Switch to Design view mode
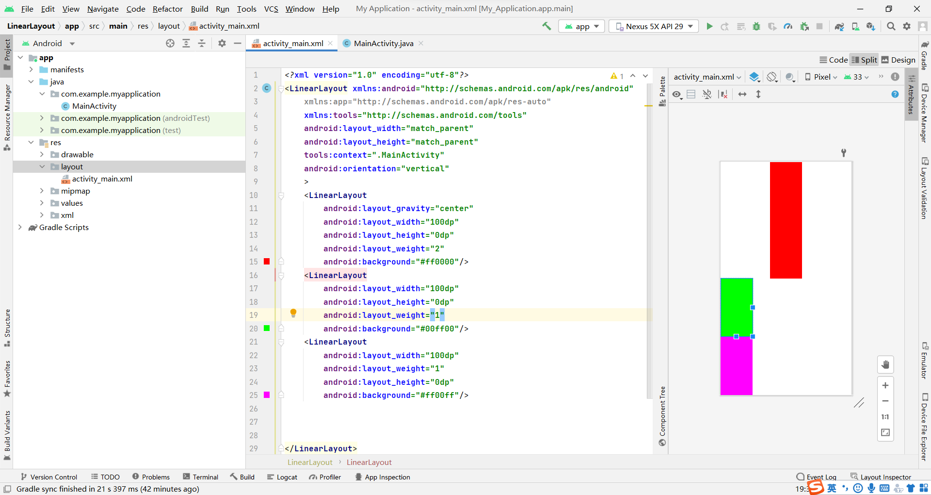Image resolution: width=931 pixels, height=495 pixels. (898, 59)
